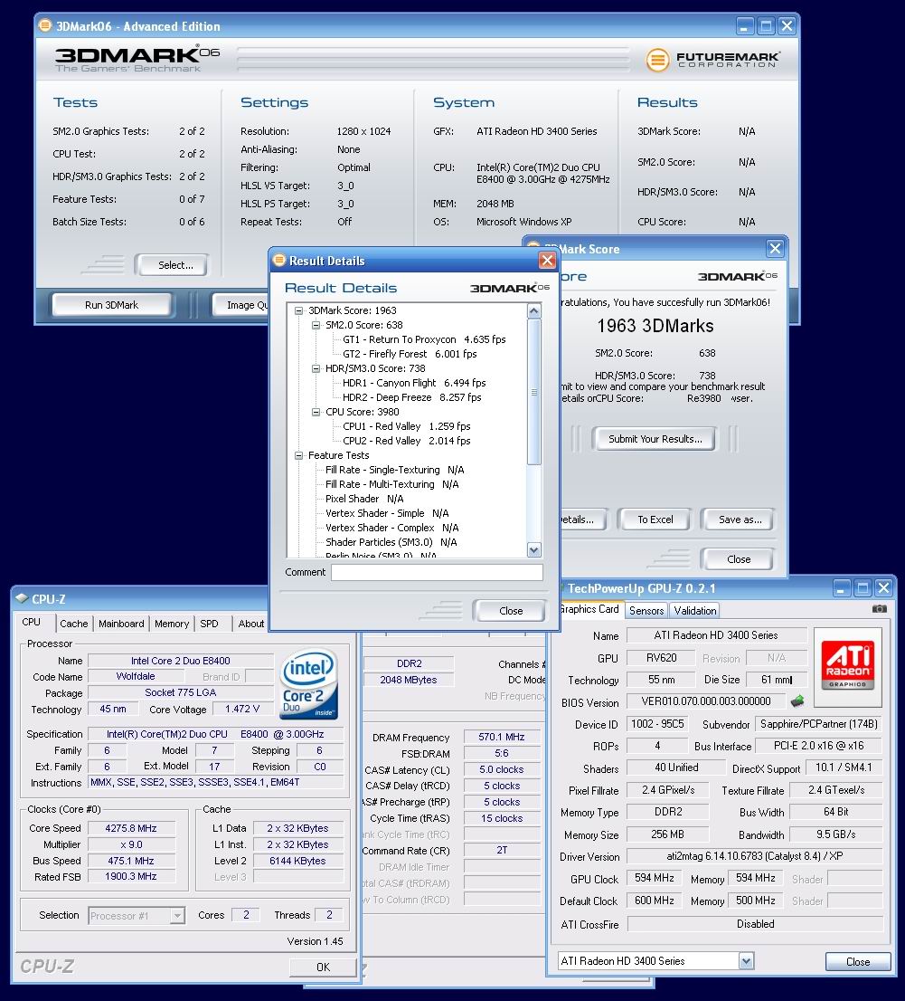Open the Processor #1 selection dropdown

(177, 915)
